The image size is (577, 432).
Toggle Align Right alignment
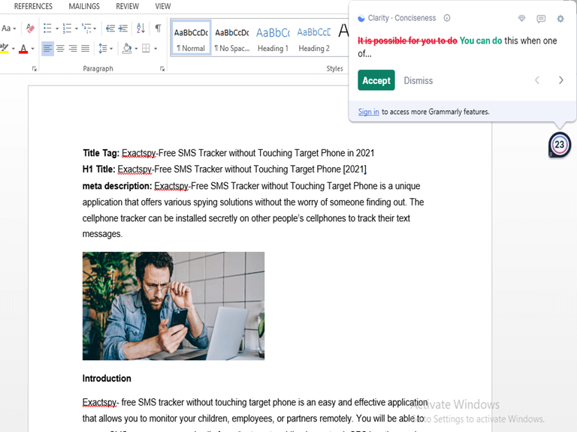[x=73, y=48]
